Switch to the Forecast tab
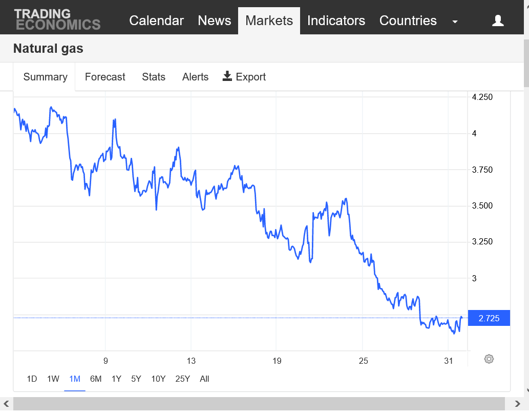This screenshot has width=529, height=414. click(x=105, y=77)
